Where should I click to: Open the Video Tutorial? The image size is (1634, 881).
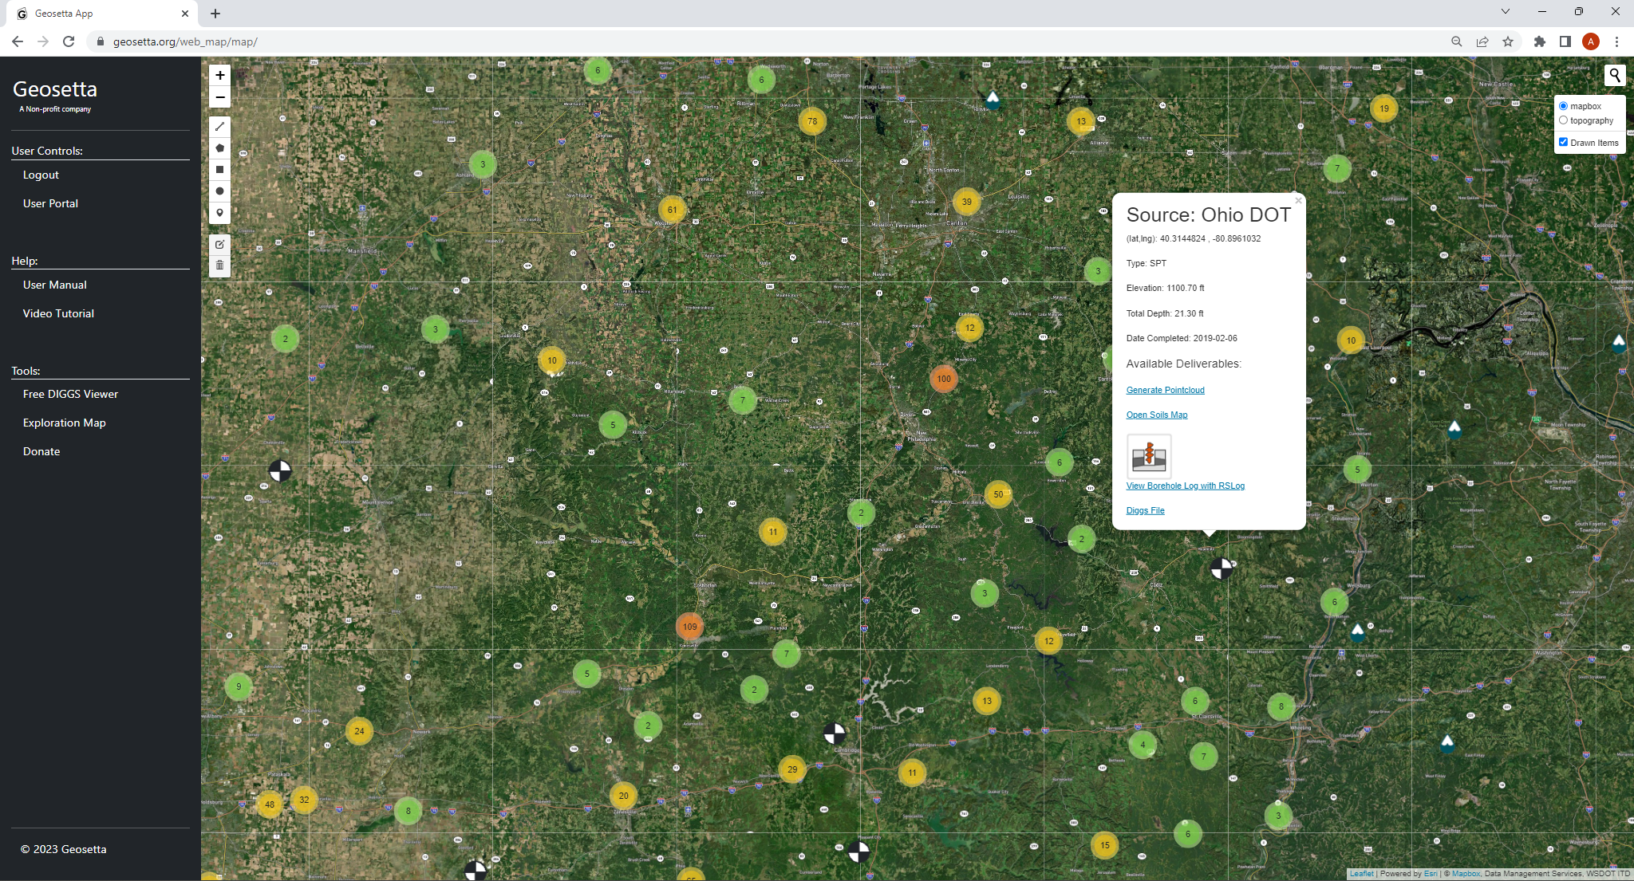click(58, 313)
